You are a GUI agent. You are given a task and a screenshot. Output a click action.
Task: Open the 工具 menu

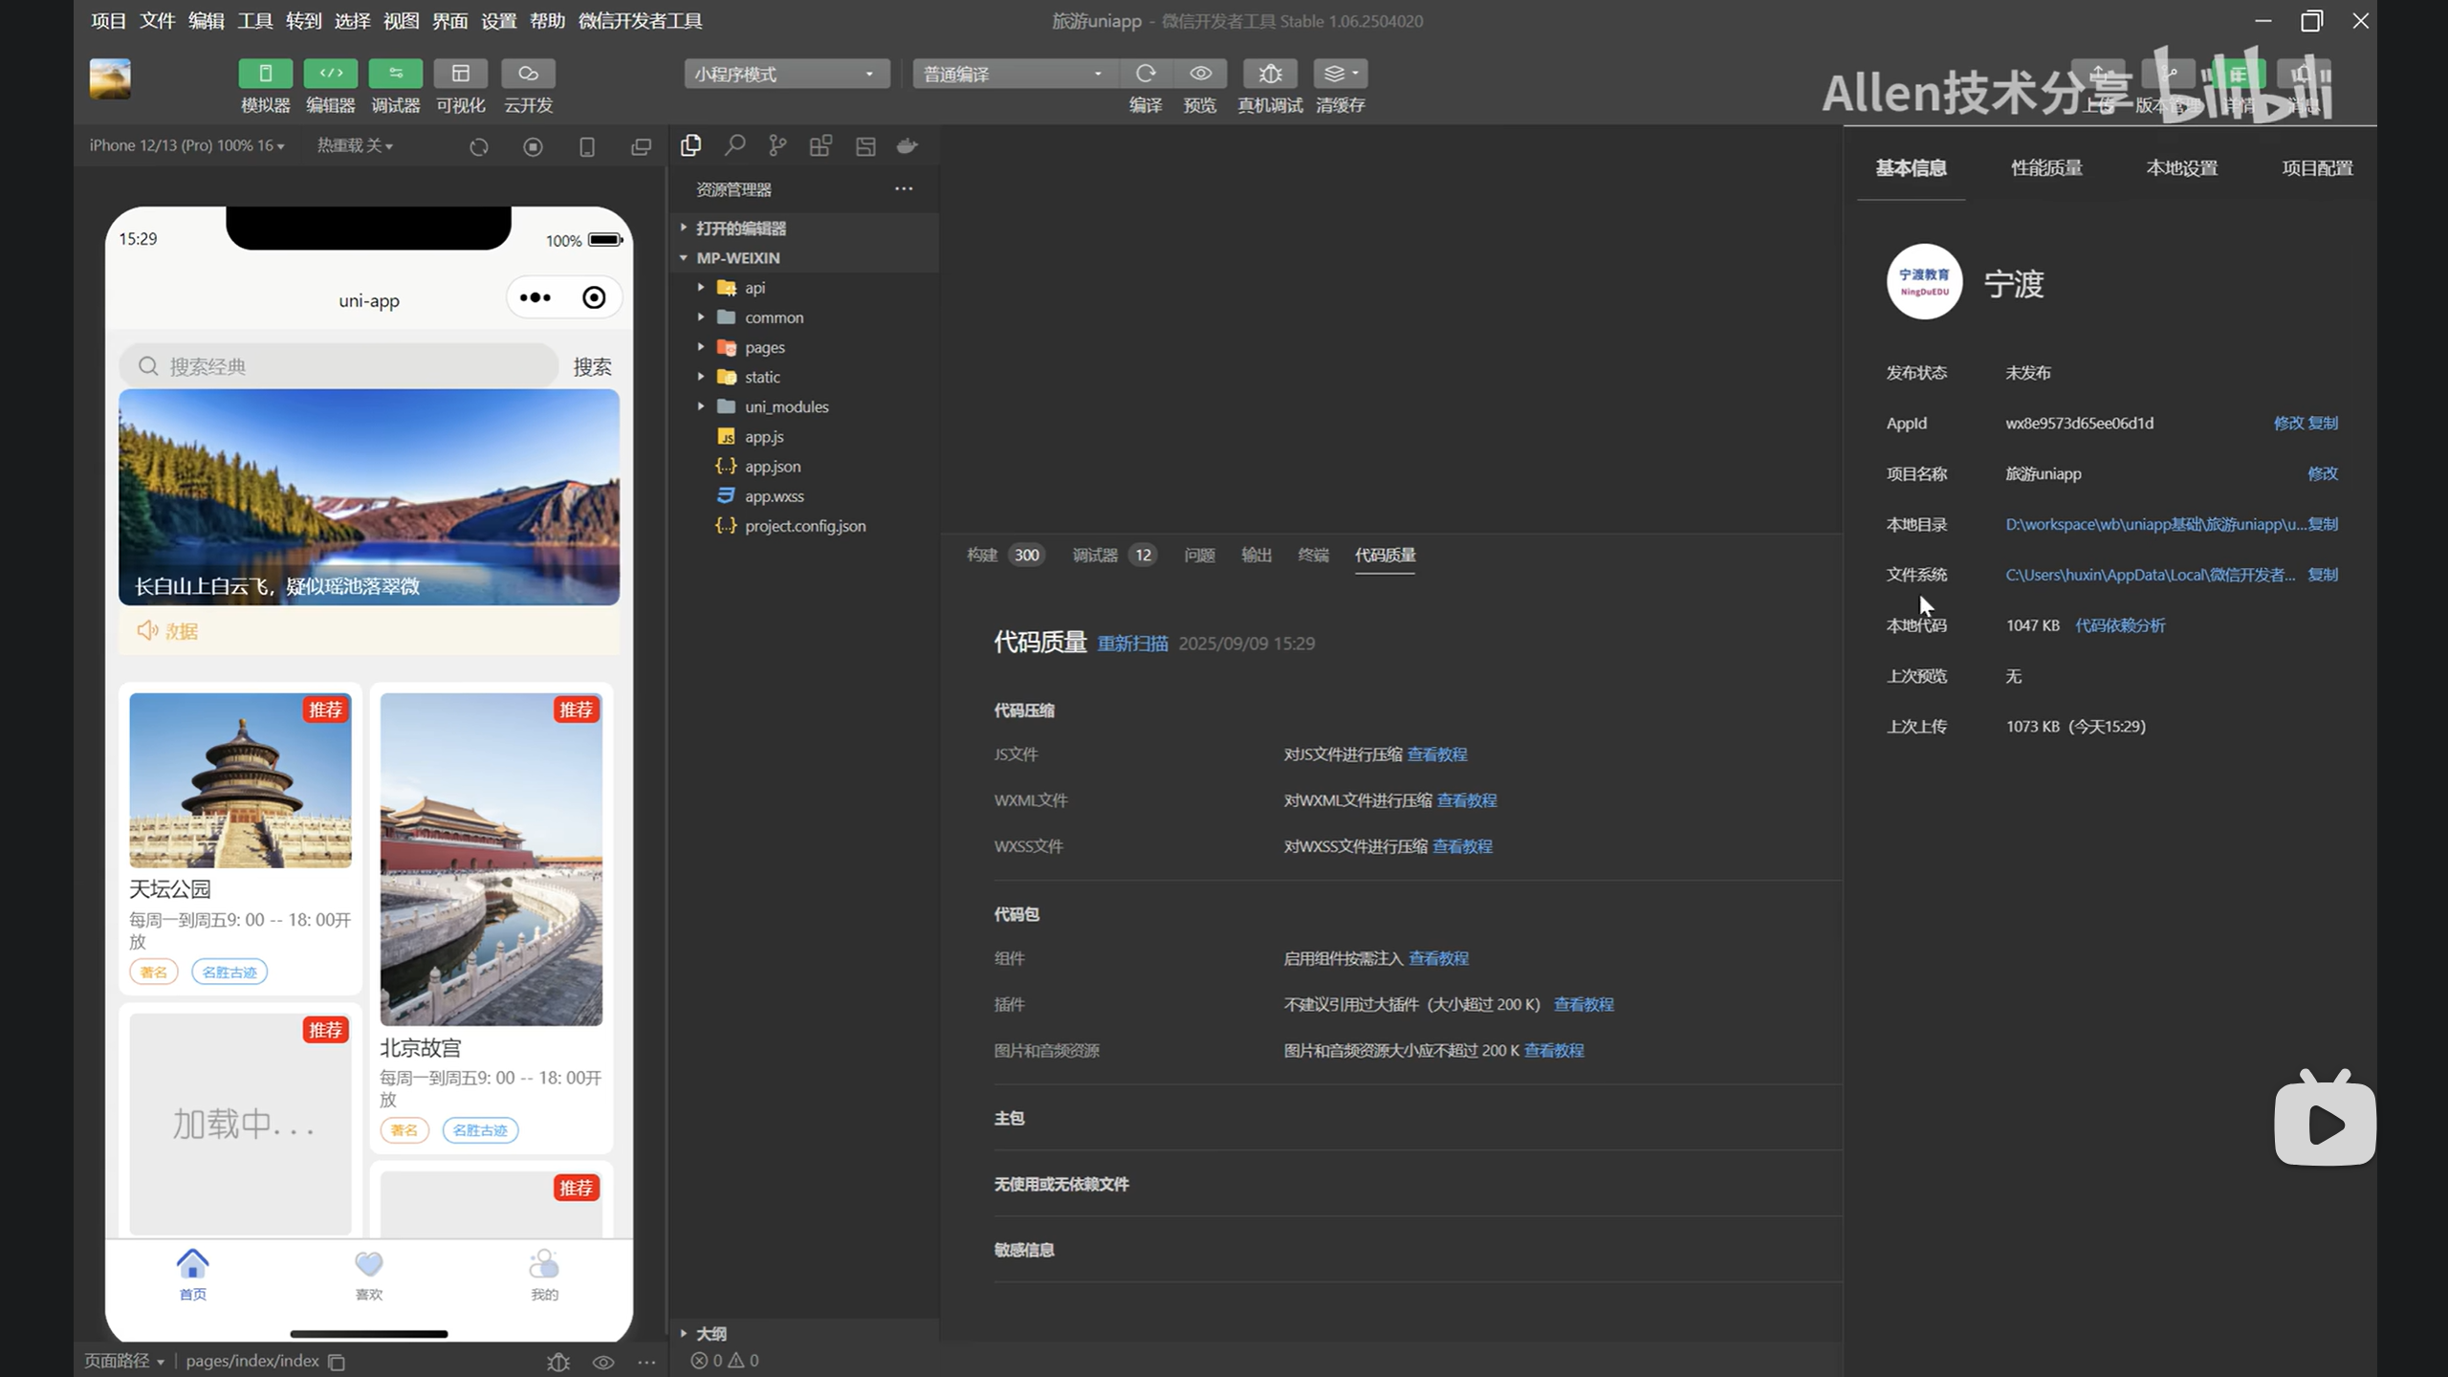point(254,21)
